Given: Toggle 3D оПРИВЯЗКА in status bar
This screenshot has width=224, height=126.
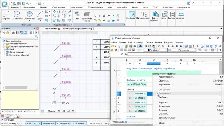Looking at the screenshot, I should coord(64,123).
